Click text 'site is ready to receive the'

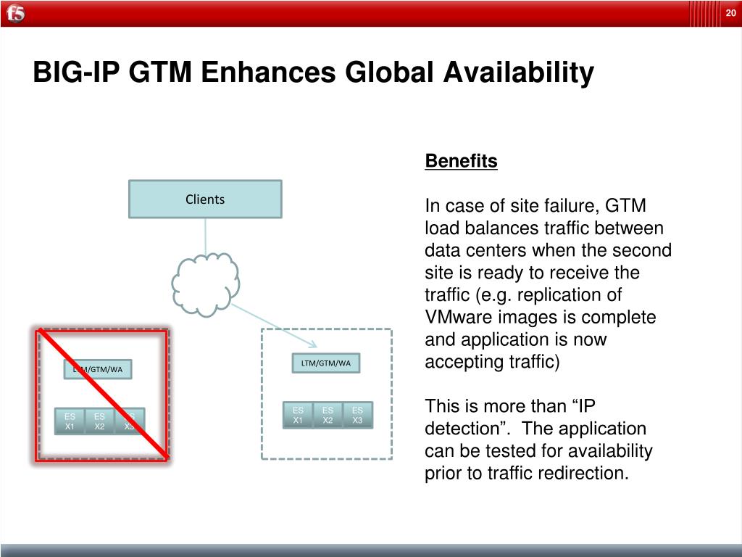pyautogui.click(x=533, y=273)
